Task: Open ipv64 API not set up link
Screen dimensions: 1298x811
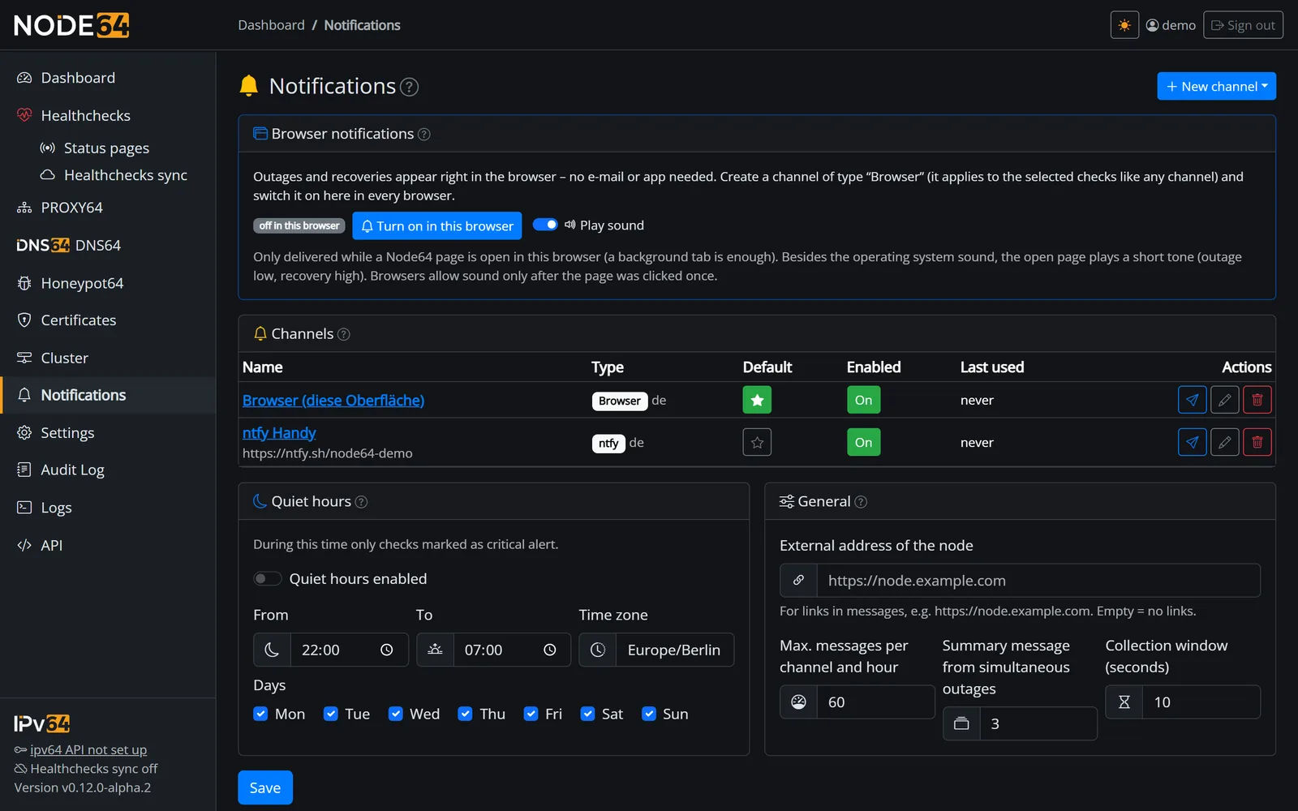Action: 88,749
